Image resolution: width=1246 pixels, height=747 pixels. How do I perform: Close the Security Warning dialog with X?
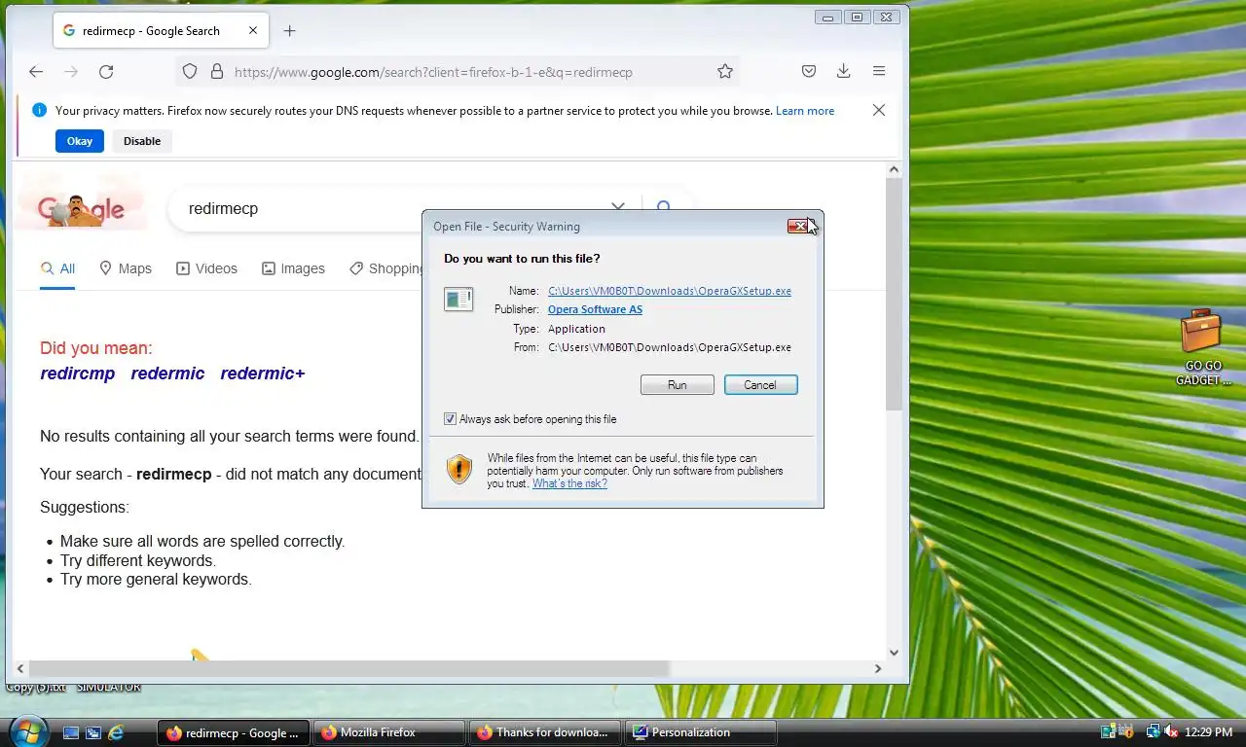click(798, 226)
